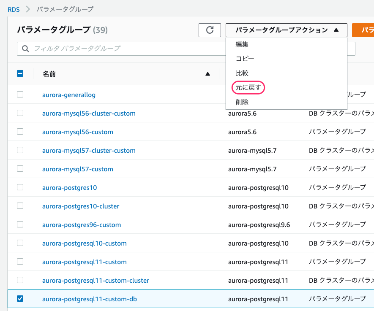Click DB クラスター type in aurora-postgres10-cluster row
The width and height of the screenshot is (374, 311).
341,206
